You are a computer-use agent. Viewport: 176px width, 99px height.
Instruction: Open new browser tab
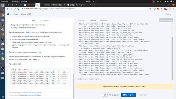click(x=95, y=5)
